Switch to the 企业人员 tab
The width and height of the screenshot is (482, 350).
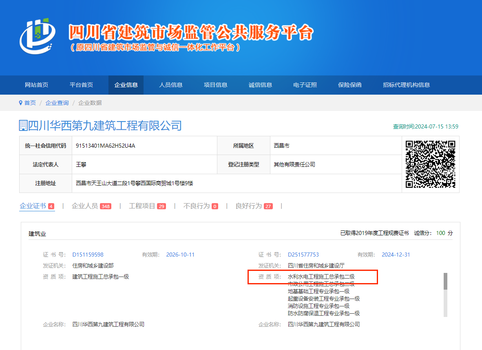point(92,206)
